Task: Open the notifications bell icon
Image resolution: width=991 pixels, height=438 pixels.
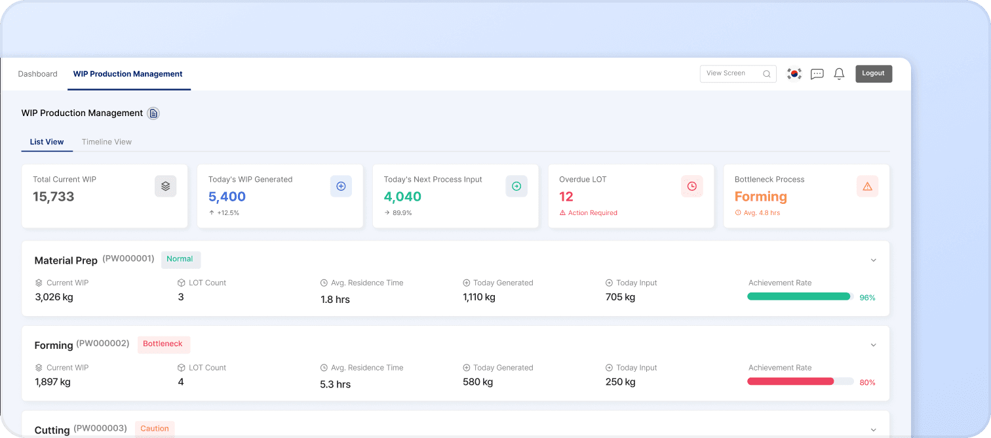Action: [x=839, y=74]
